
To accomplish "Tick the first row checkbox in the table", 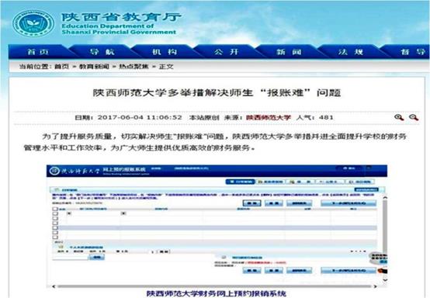I will (55, 213).
